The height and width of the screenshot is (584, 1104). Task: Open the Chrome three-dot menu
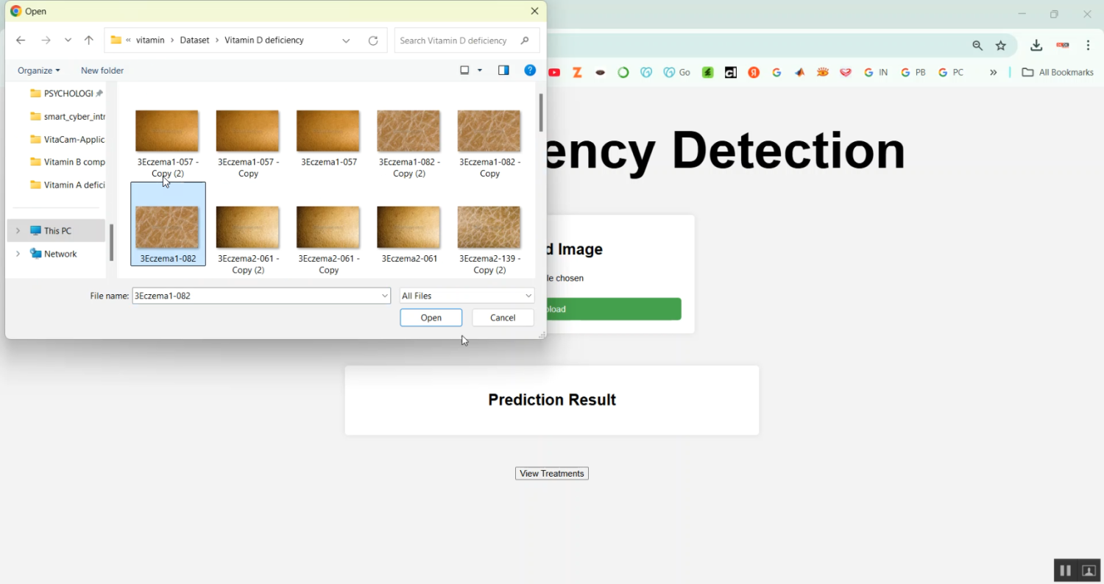click(1089, 46)
